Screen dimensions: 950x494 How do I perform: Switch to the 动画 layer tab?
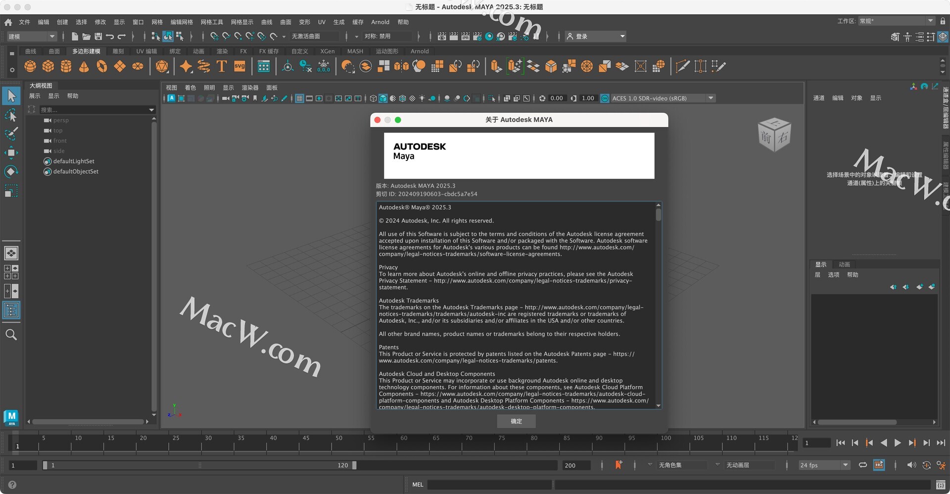pyautogui.click(x=844, y=264)
